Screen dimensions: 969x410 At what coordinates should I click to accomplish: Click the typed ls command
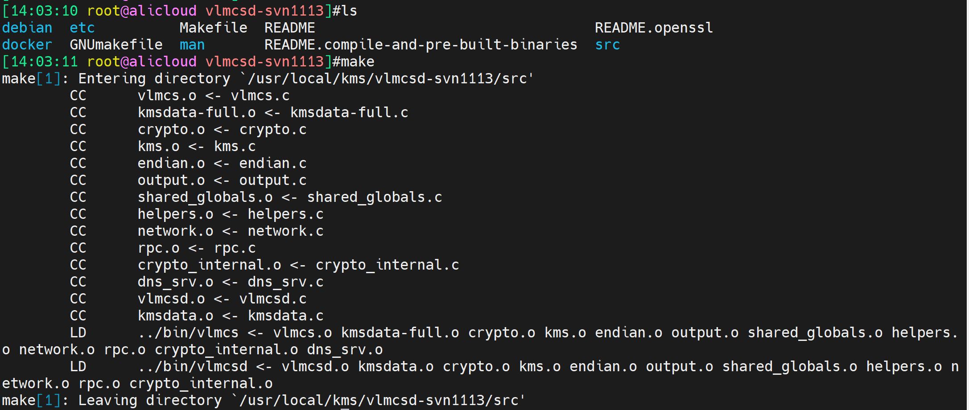[x=349, y=11]
